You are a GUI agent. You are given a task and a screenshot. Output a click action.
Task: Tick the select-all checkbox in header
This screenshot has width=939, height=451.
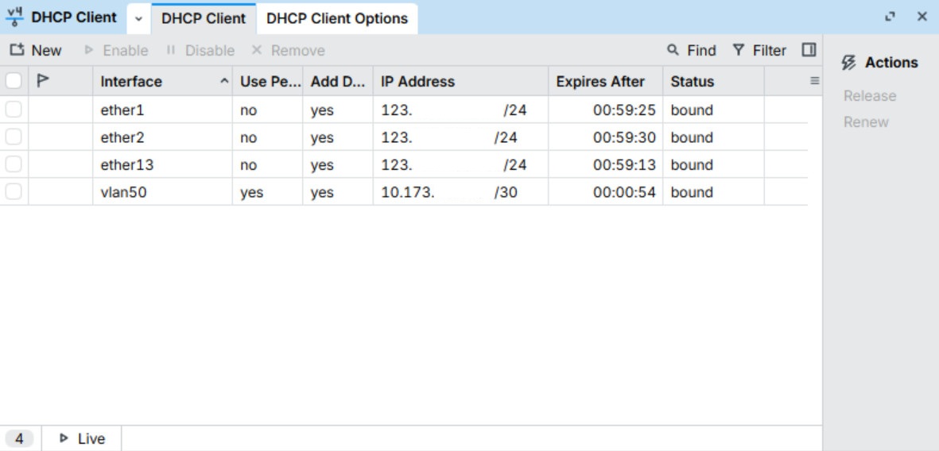click(14, 81)
